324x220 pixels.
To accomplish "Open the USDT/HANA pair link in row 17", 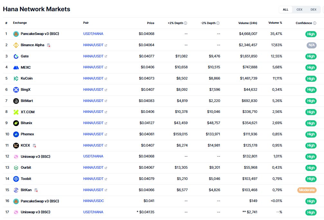I will [x=93, y=212].
